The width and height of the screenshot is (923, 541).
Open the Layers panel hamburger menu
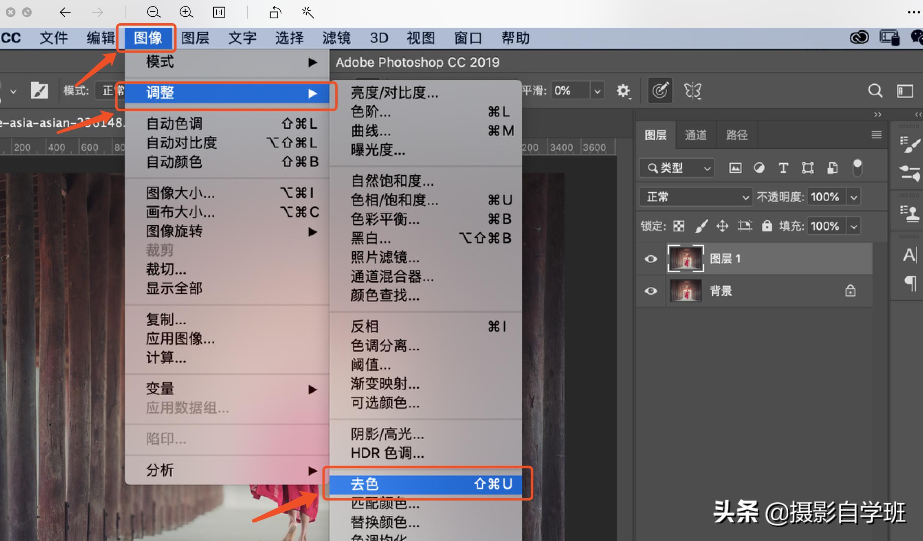876,135
